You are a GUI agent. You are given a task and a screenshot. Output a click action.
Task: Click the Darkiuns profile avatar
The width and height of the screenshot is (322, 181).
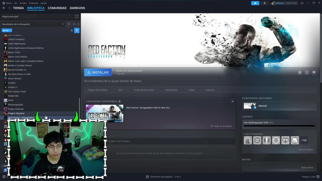(x=272, y=3)
